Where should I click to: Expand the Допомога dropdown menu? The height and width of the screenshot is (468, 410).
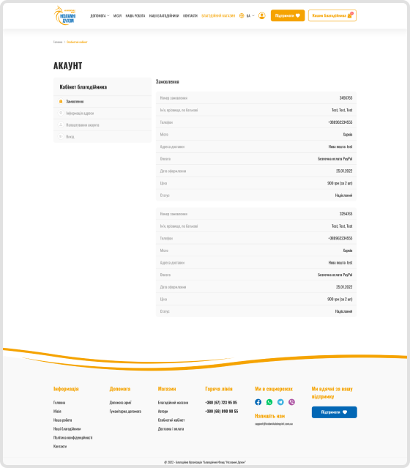click(x=100, y=15)
